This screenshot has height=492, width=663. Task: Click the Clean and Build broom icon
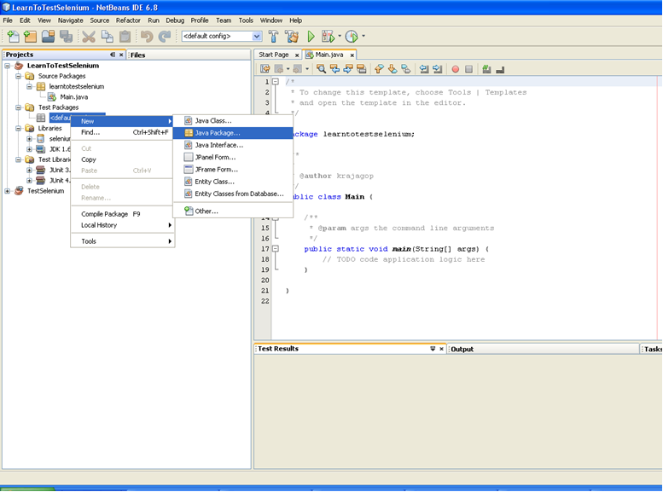[x=292, y=37]
